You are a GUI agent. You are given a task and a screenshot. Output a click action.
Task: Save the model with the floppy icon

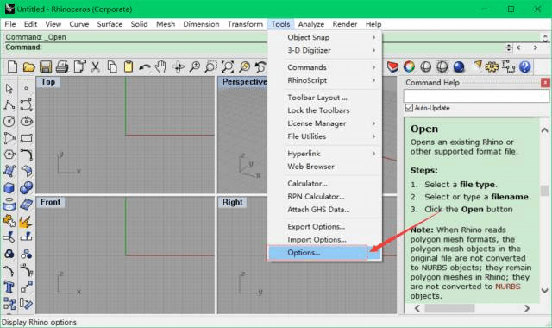pos(46,66)
